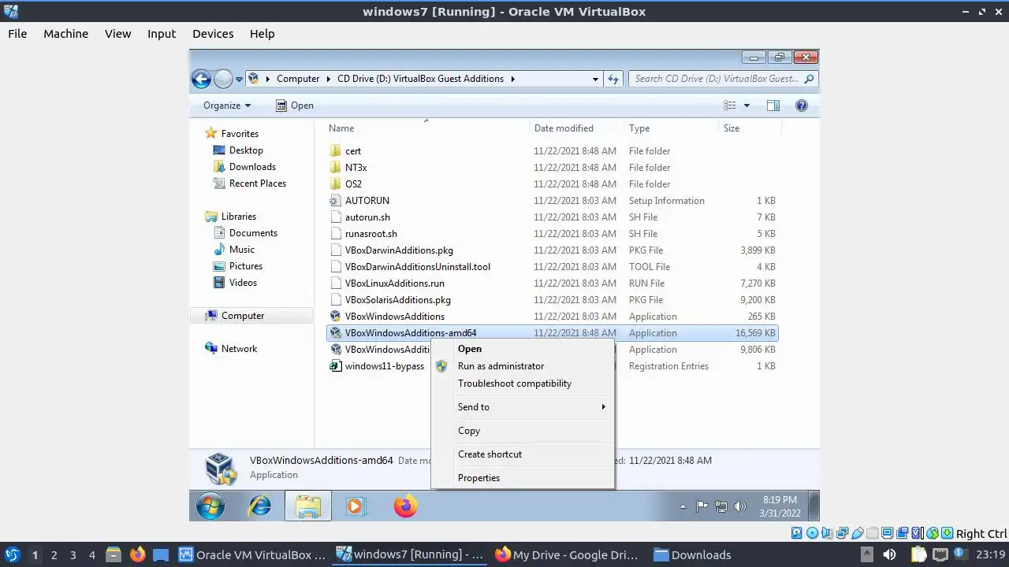Click the Explorer Forward arrow button
This screenshot has width=1009, height=567.
point(224,79)
